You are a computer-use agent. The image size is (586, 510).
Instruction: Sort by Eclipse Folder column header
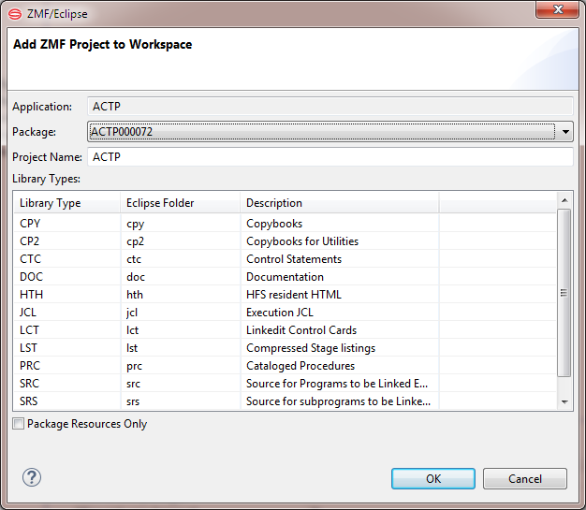(x=181, y=203)
